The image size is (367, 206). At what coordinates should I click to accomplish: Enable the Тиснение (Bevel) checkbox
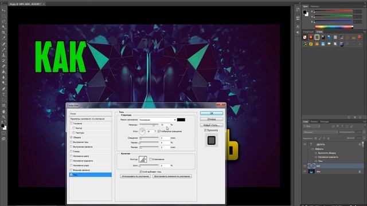71,124
